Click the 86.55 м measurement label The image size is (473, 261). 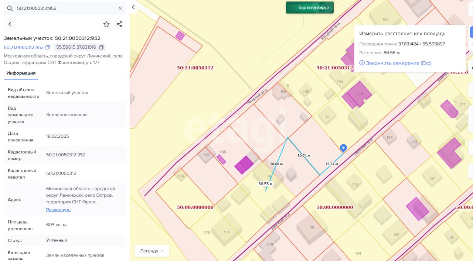(x=265, y=183)
